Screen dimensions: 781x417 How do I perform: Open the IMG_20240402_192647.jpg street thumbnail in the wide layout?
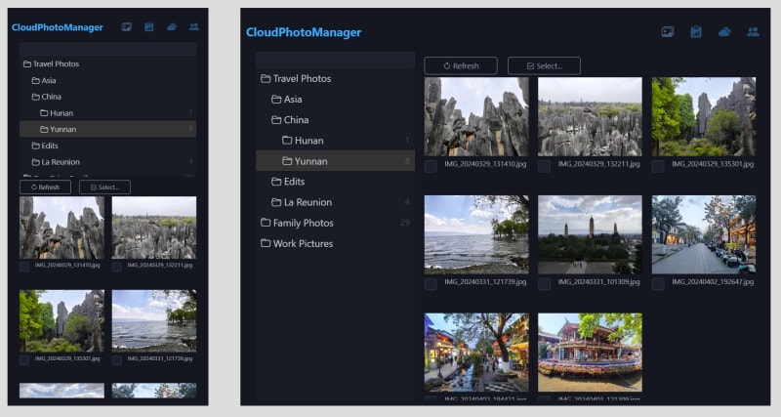pos(704,234)
